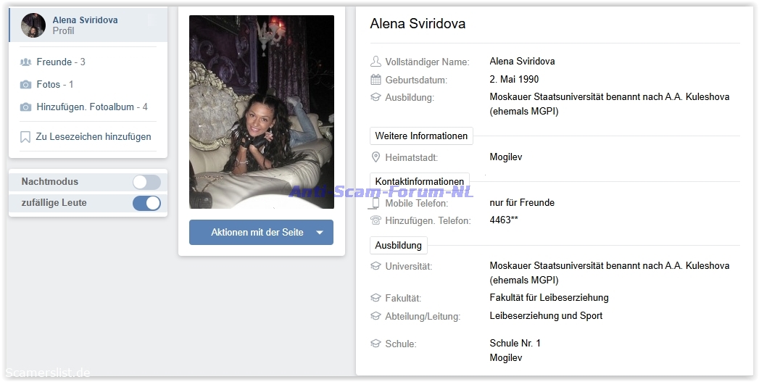Image resolution: width=759 pixels, height=382 pixels.
Task: Click the Hinzufügen. Telefon phone icon
Action: (376, 220)
